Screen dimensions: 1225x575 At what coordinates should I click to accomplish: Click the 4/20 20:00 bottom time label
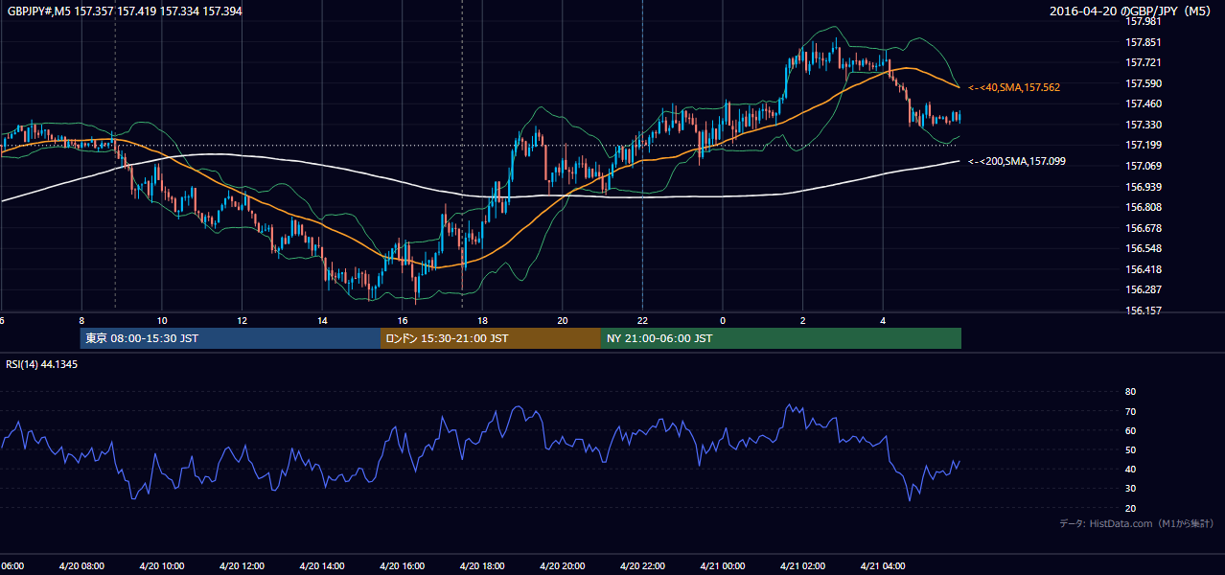tap(563, 565)
